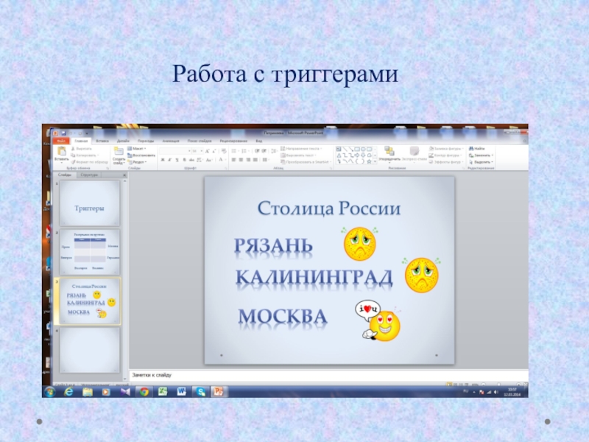Toggle underline formatting in the ribbon
This screenshot has width=589, height=442.
pos(175,159)
